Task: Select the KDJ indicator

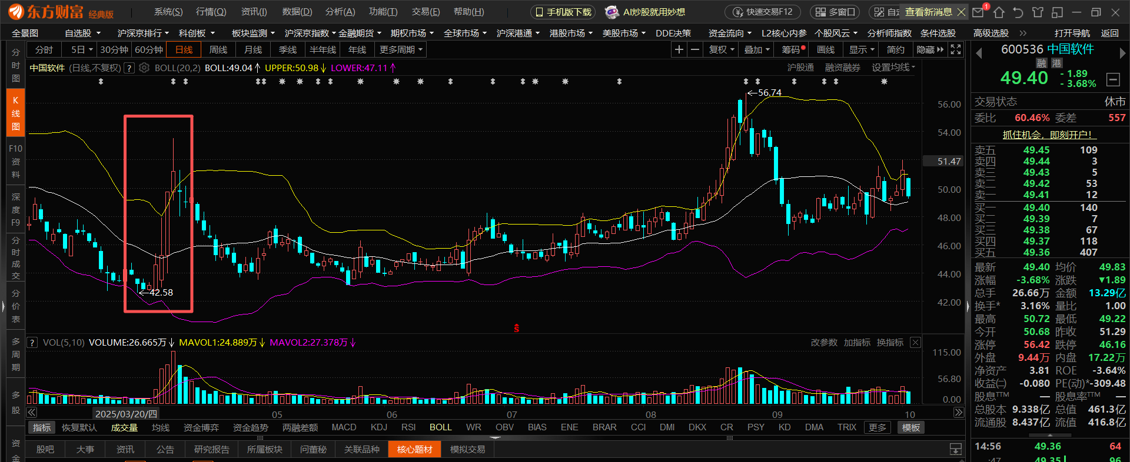Action: (x=378, y=427)
